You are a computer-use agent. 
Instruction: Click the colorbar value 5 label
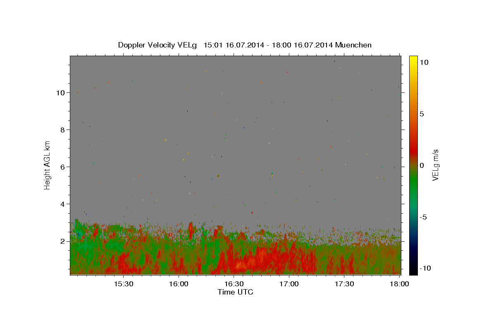click(422, 114)
